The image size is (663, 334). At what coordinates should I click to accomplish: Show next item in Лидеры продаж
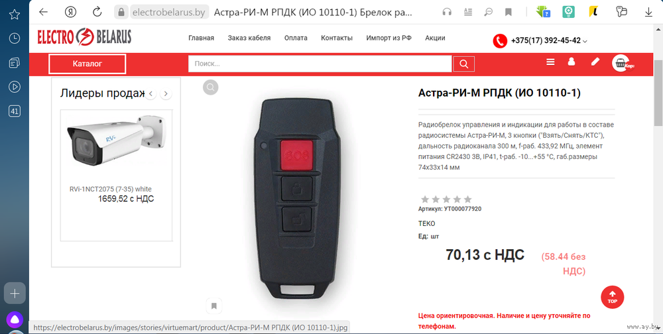[166, 94]
